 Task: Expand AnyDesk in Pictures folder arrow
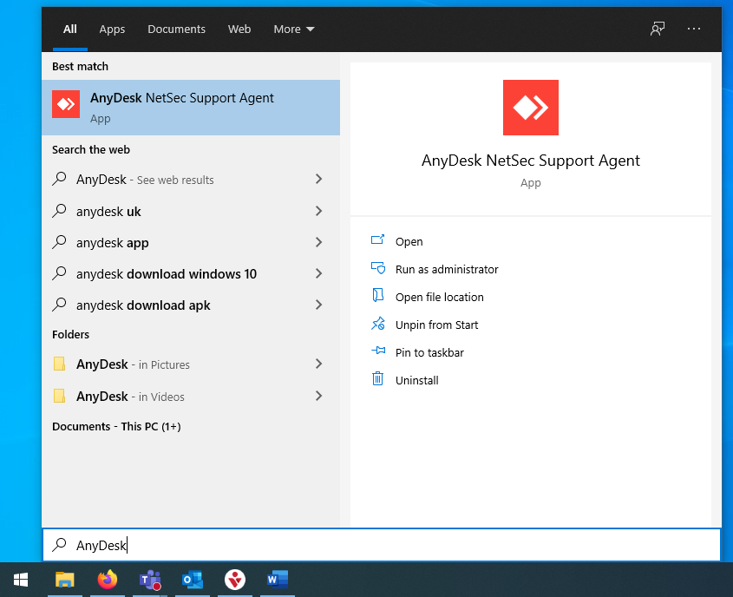[x=319, y=364]
